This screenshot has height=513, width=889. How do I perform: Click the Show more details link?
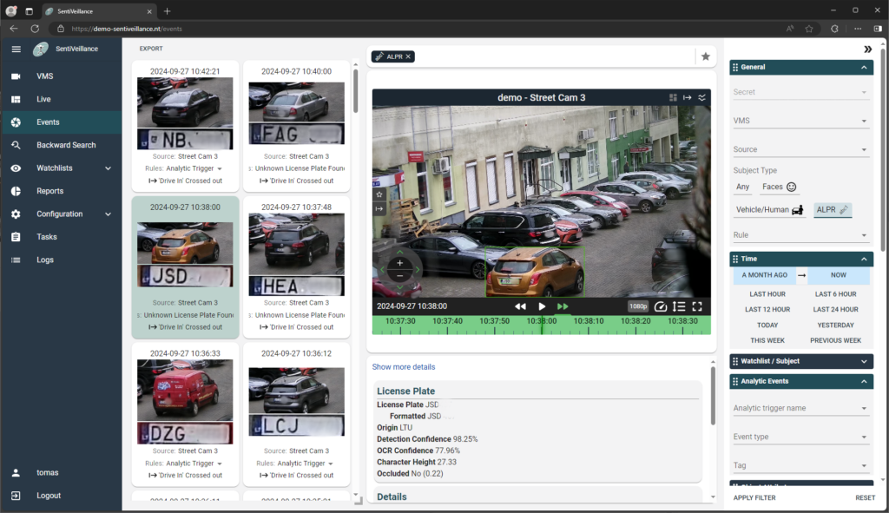coord(404,367)
